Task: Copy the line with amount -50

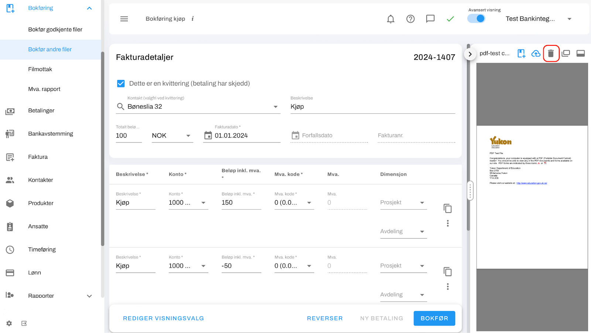Action: pos(448,272)
